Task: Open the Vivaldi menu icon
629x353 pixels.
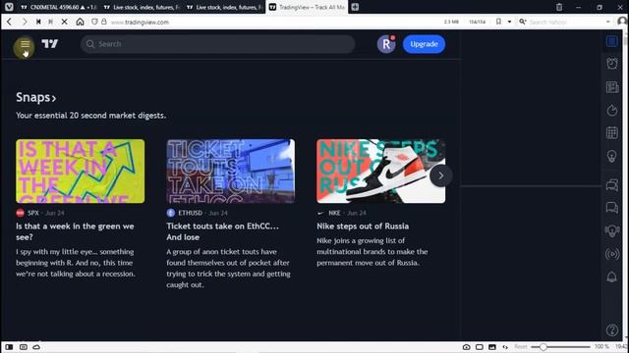Action: pos(9,7)
